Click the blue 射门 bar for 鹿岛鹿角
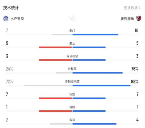This screenshot has width=145, height=128. click(95, 35)
